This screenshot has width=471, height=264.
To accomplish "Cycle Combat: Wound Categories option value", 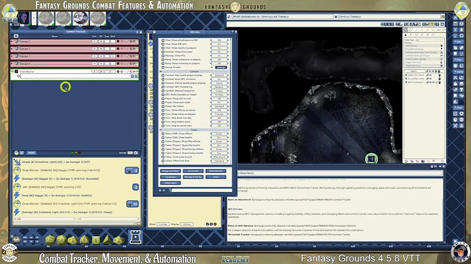I will point(219,91).
